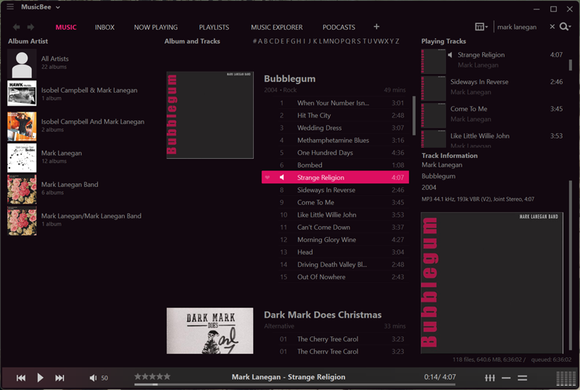Screen dimensions: 580x390
Task: Seek within the playback progress bar
Action: (x=294, y=385)
